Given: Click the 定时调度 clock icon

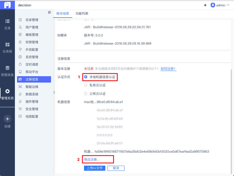Looking at the screenshot, I should click(20, 65).
